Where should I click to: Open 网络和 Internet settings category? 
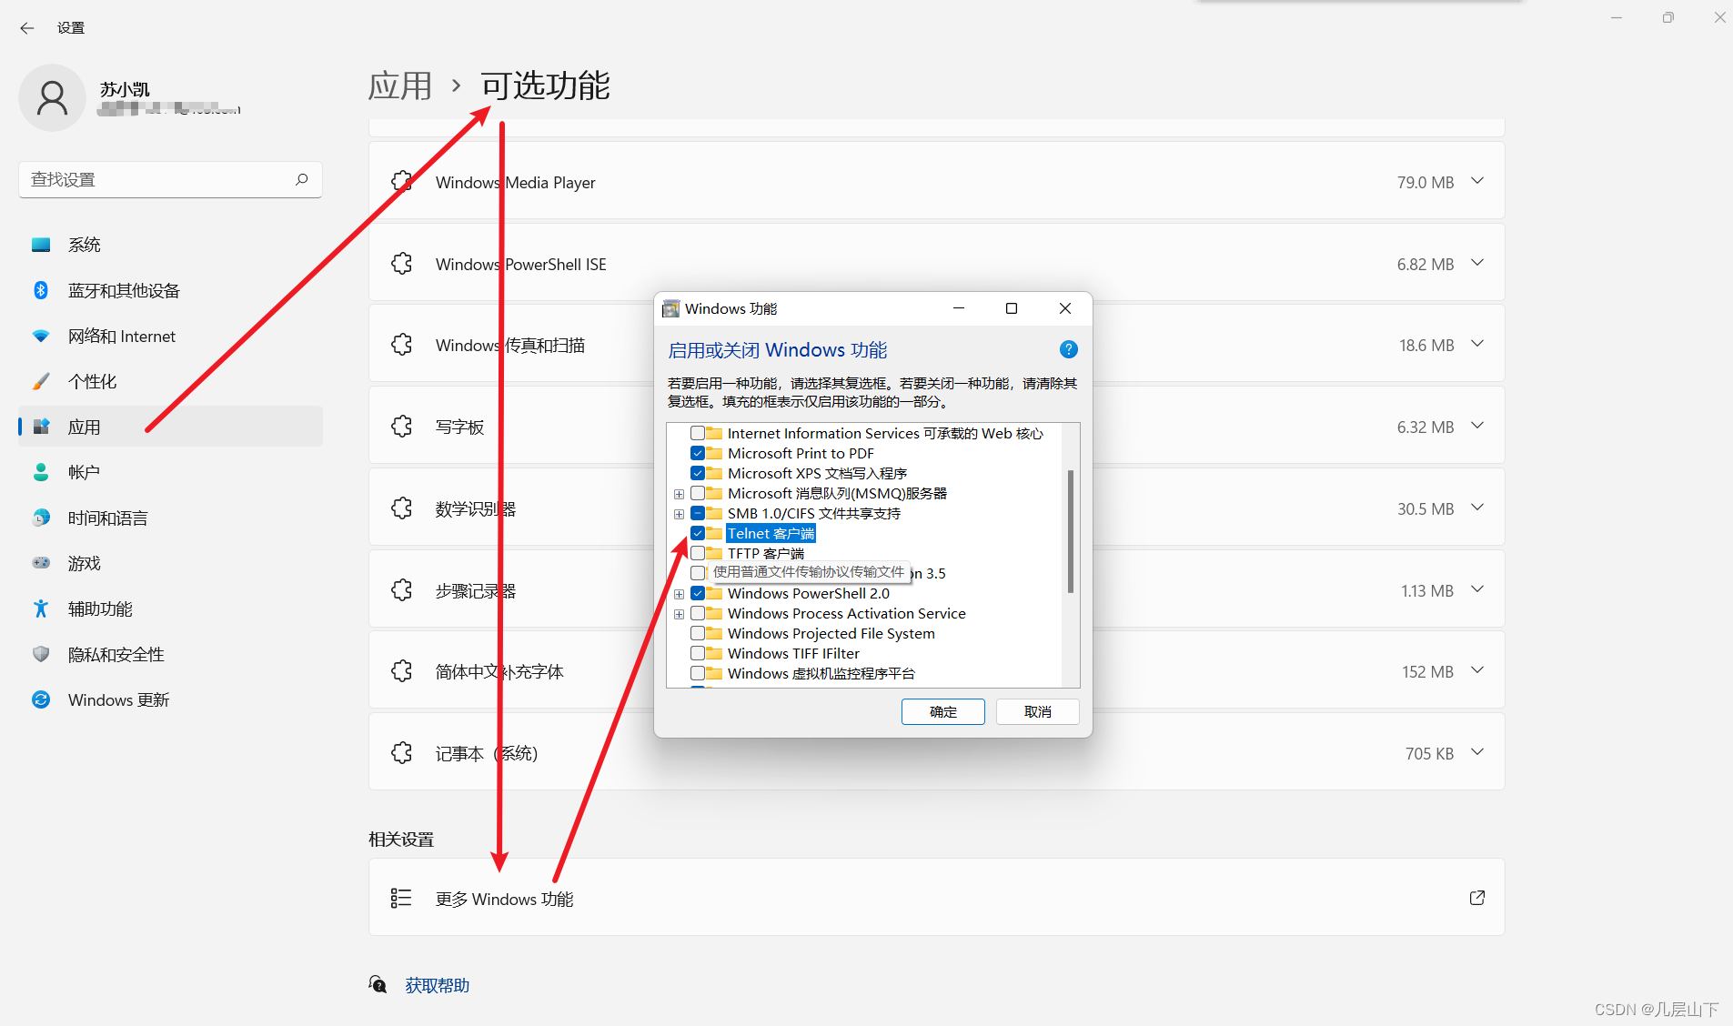170,336
